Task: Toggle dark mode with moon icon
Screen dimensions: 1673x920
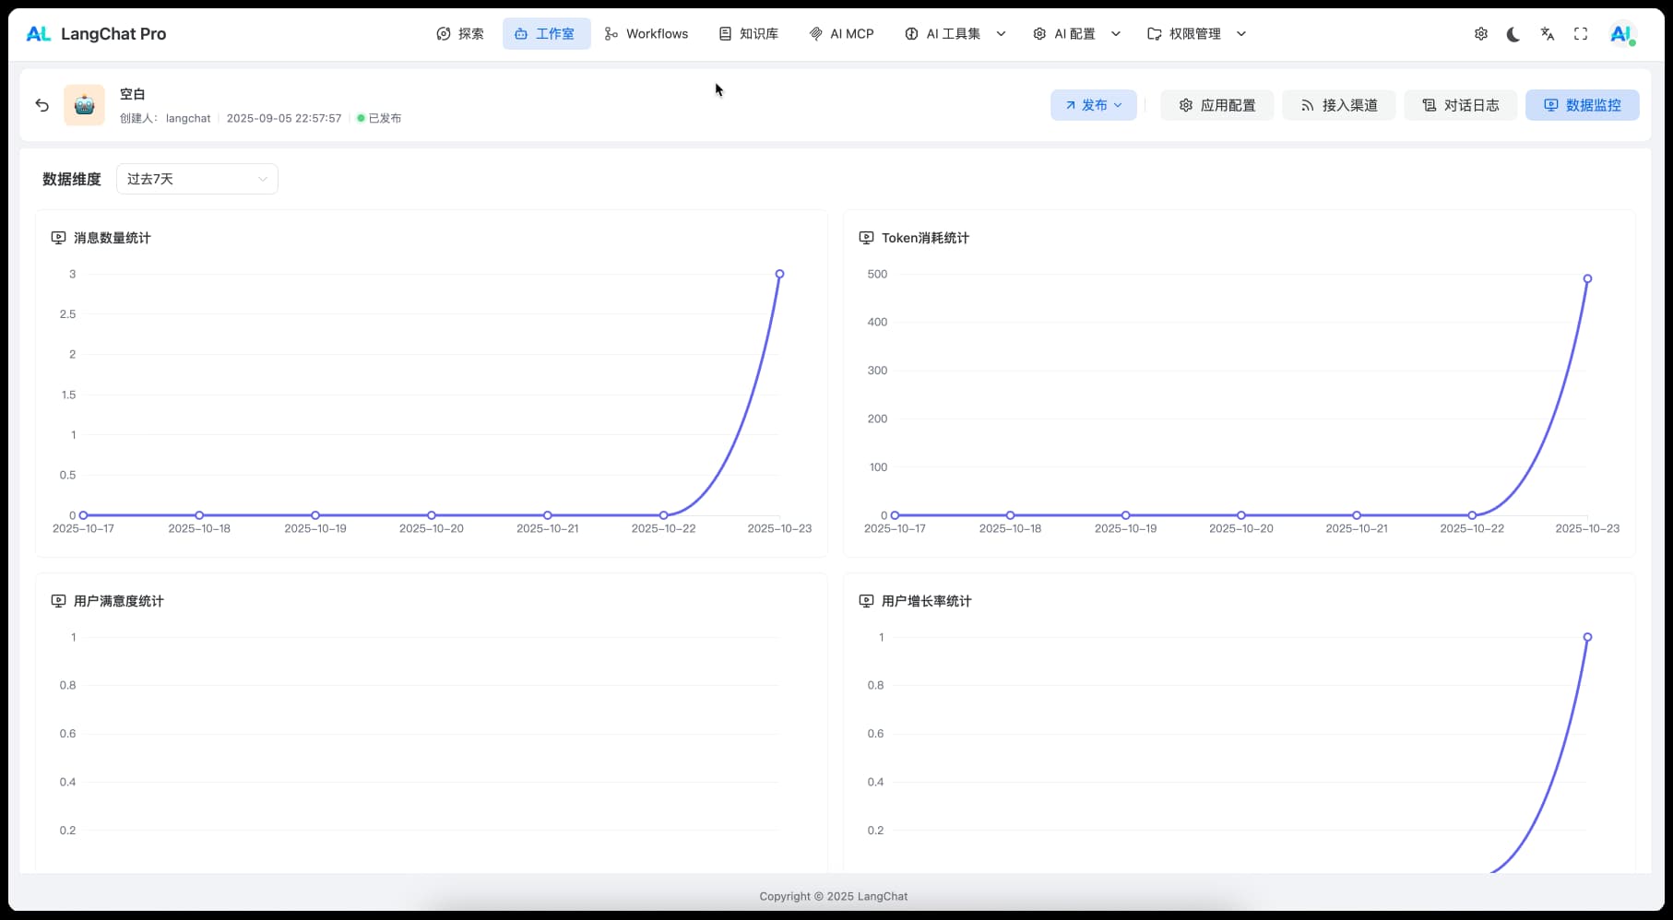Action: pos(1513,34)
